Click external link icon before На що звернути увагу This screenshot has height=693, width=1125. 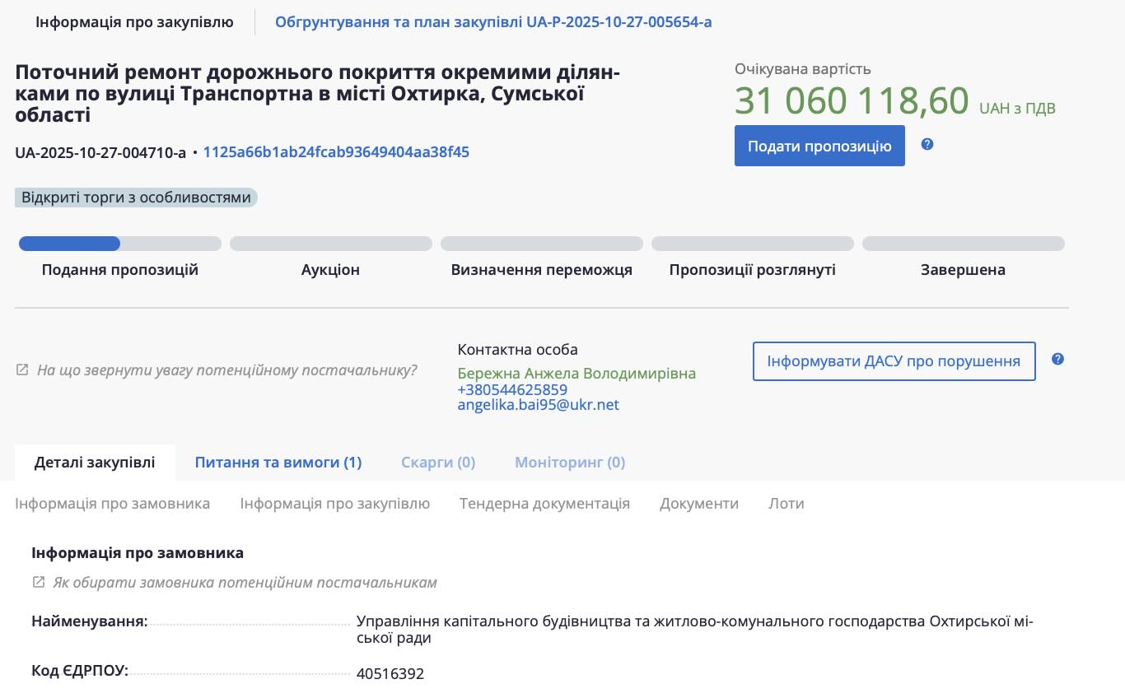coord(22,370)
